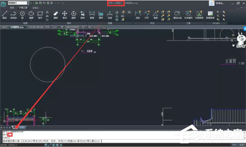Pick the Move (移动) tool
246x147 pixels.
tap(65, 15)
